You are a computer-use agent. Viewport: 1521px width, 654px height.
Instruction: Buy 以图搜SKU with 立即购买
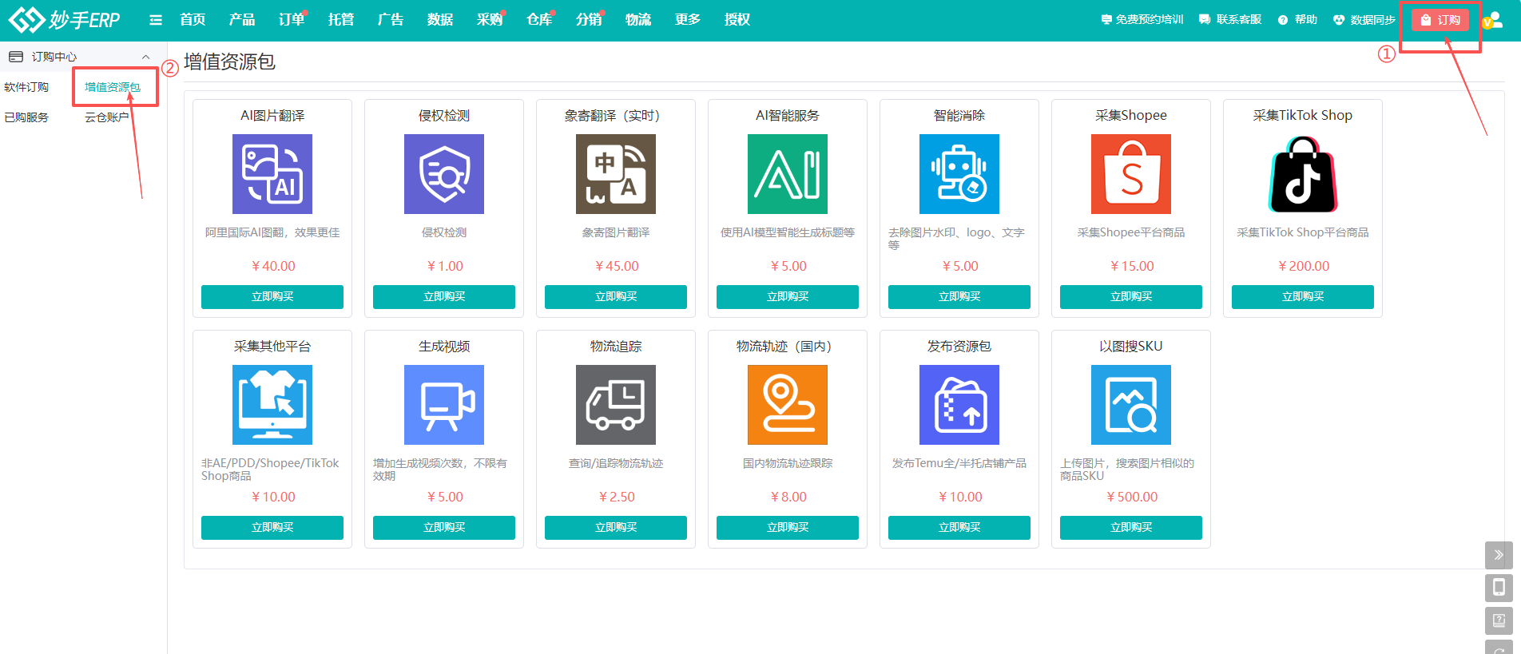tap(1131, 528)
